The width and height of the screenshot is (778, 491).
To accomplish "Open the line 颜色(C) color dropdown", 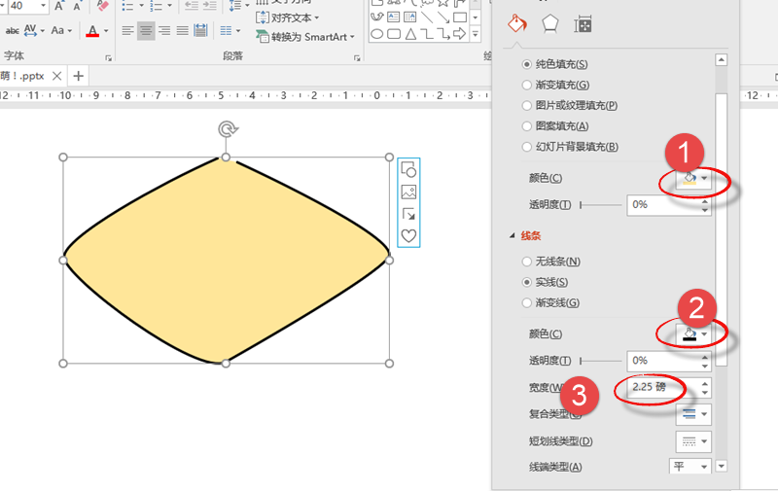I will pyautogui.click(x=693, y=333).
